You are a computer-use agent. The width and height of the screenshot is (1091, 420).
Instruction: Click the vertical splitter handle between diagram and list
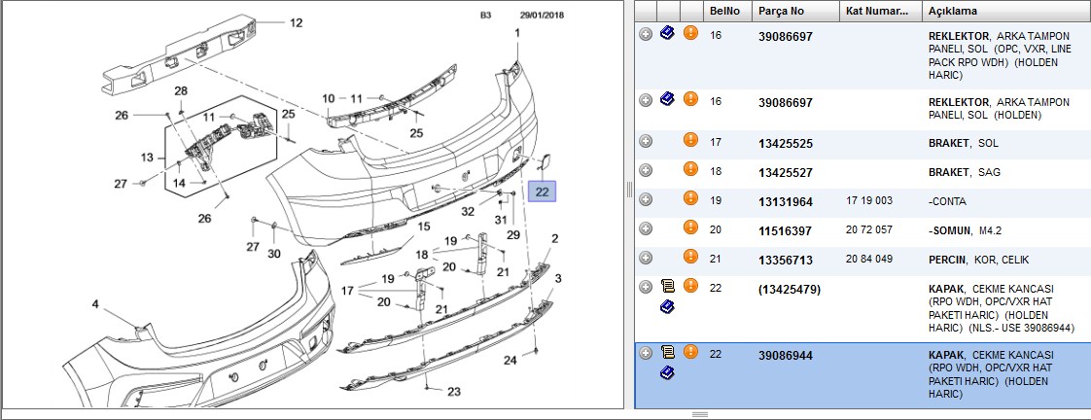[x=630, y=190]
